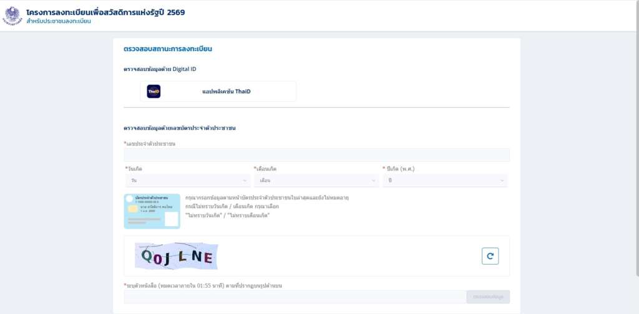Viewport: 639px width, 314px height.
Task: Click the sample ID card image
Action: 152,211
